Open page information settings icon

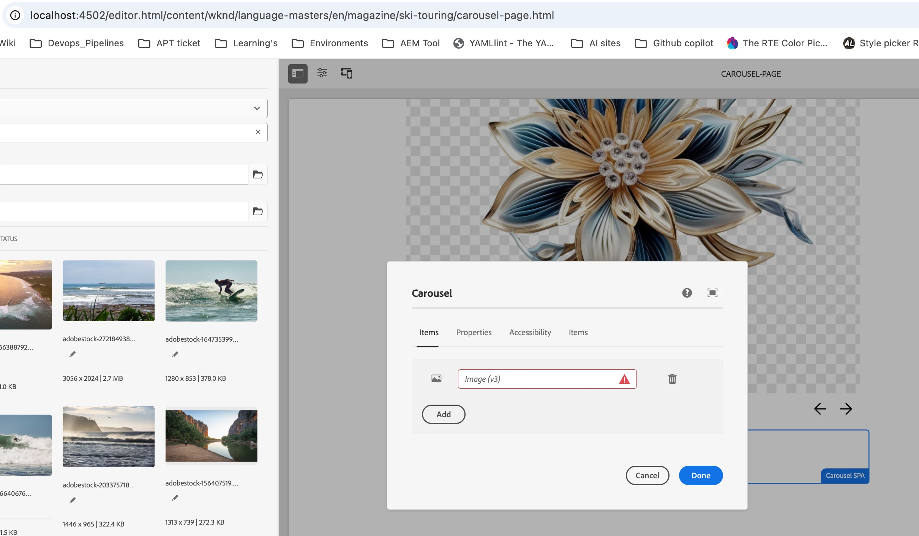(322, 73)
